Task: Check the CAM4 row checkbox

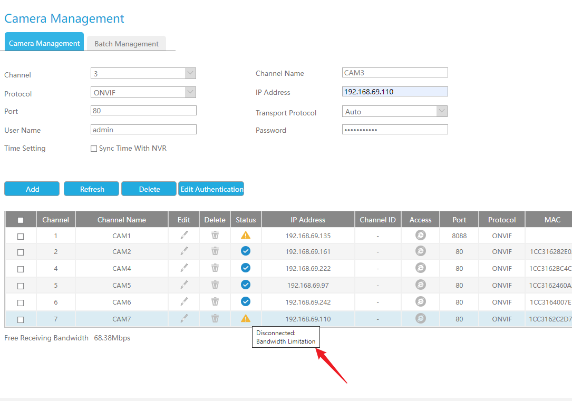Action: pos(21,269)
